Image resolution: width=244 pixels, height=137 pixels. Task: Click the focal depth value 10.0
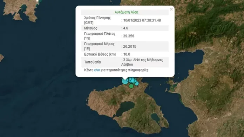[x=127, y=54]
